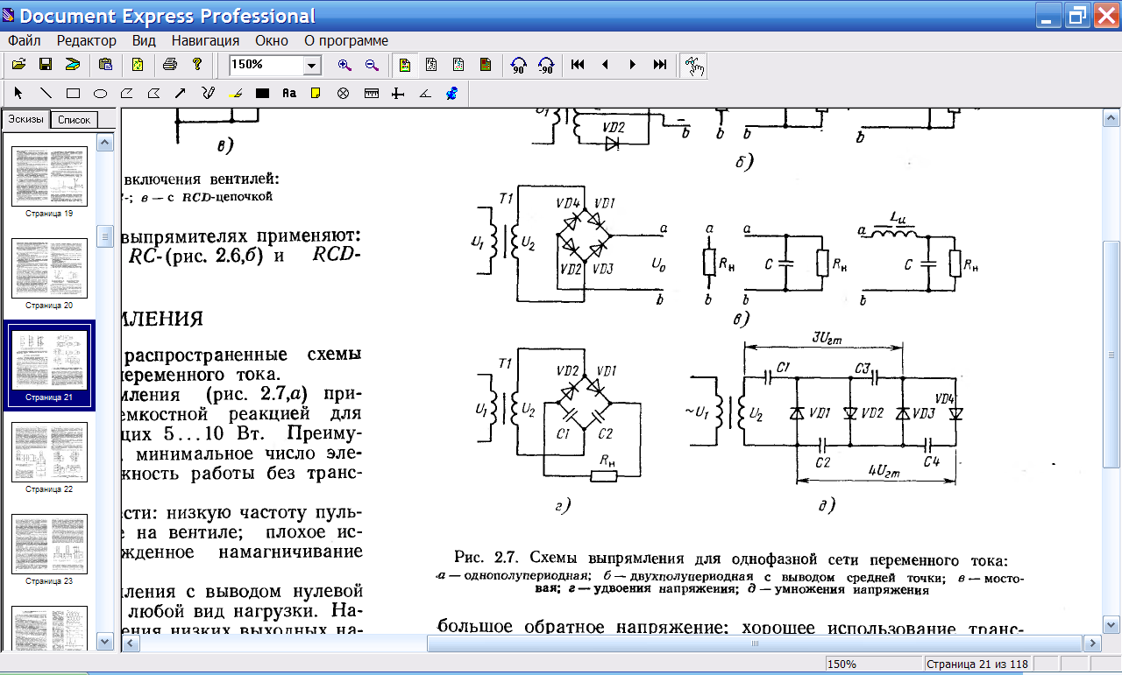Click the document scroll-right arrow
The image size is (1122, 675).
pos(1093,643)
